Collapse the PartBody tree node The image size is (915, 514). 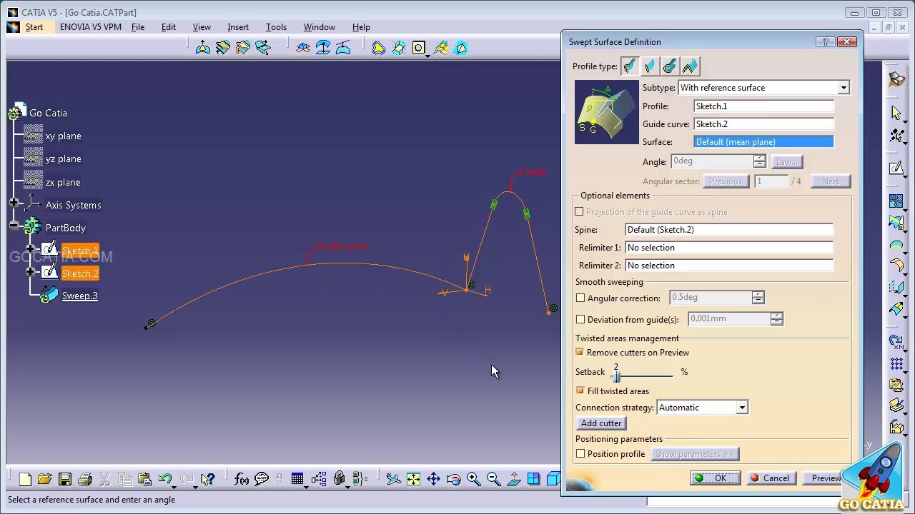(14, 226)
